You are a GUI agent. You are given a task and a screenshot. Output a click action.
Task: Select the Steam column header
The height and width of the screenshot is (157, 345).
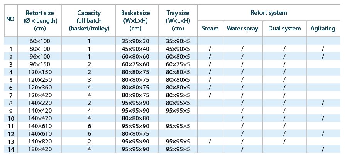210,29
